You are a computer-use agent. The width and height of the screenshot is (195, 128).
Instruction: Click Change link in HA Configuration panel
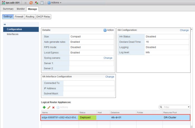pos(184,30)
